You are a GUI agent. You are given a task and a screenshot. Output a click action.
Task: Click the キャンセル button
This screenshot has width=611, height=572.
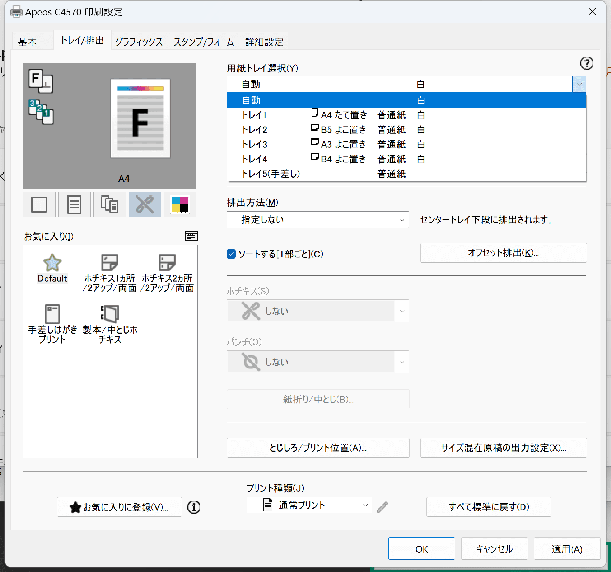[x=494, y=549]
